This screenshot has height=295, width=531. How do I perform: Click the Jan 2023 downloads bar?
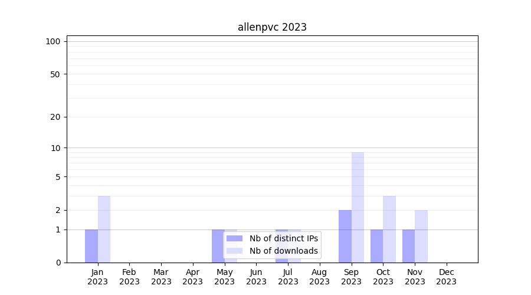click(104, 229)
